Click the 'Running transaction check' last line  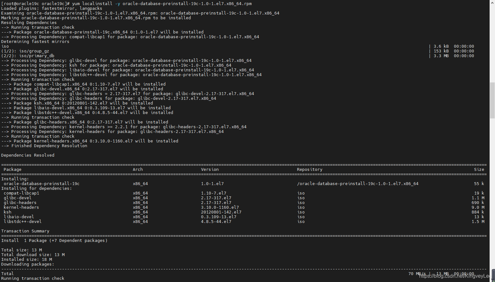pyautogui.click(x=33, y=278)
